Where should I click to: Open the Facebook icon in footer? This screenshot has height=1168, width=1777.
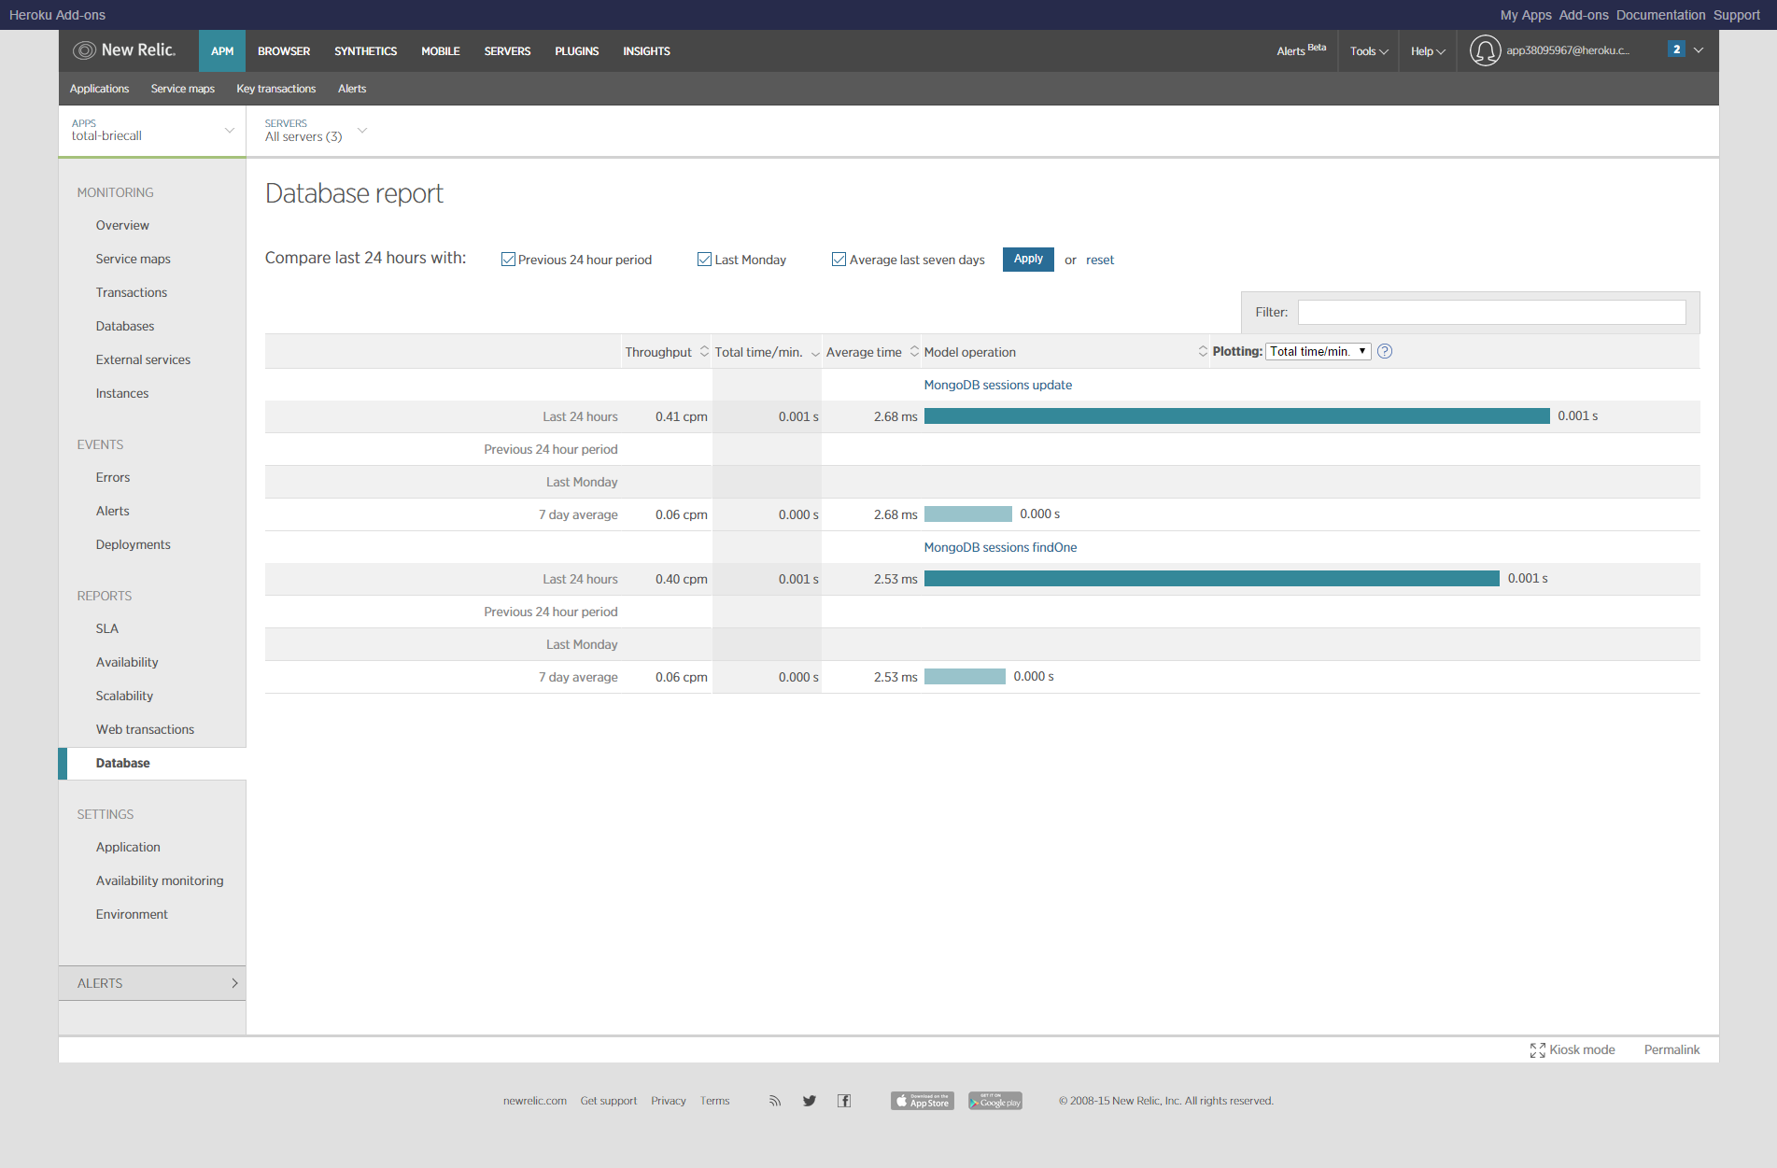point(844,1101)
